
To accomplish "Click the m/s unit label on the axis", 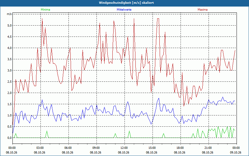I will pos(9,14).
